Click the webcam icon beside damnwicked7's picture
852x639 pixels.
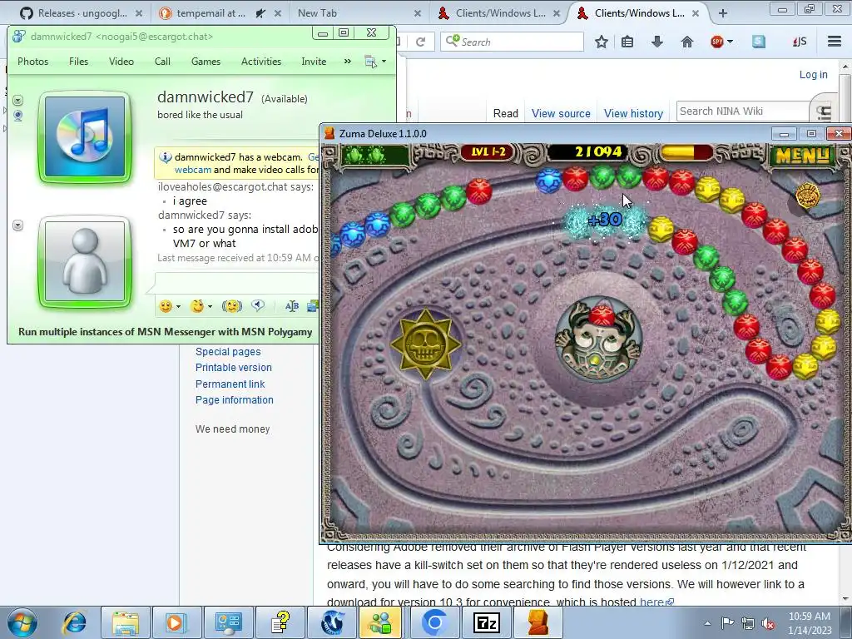18,115
